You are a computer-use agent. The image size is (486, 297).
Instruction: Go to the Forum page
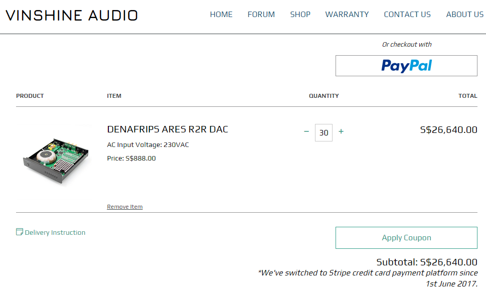tap(261, 15)
